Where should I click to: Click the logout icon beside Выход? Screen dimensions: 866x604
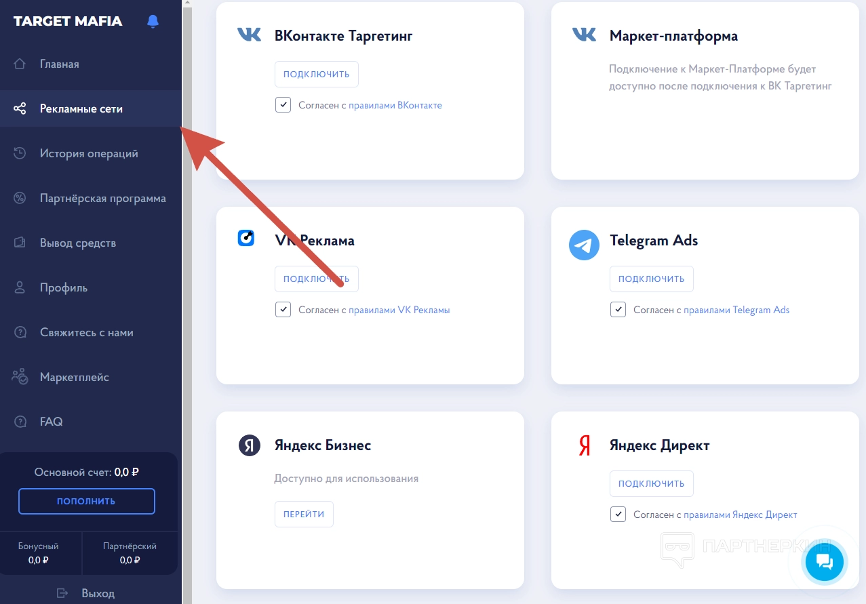point(62,593)
